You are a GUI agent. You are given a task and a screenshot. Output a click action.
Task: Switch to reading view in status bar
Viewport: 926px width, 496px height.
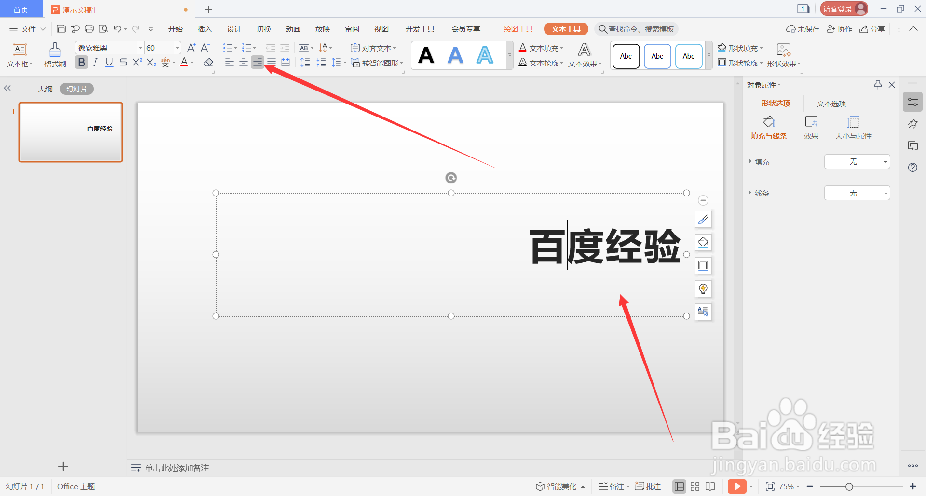[710, 486]
